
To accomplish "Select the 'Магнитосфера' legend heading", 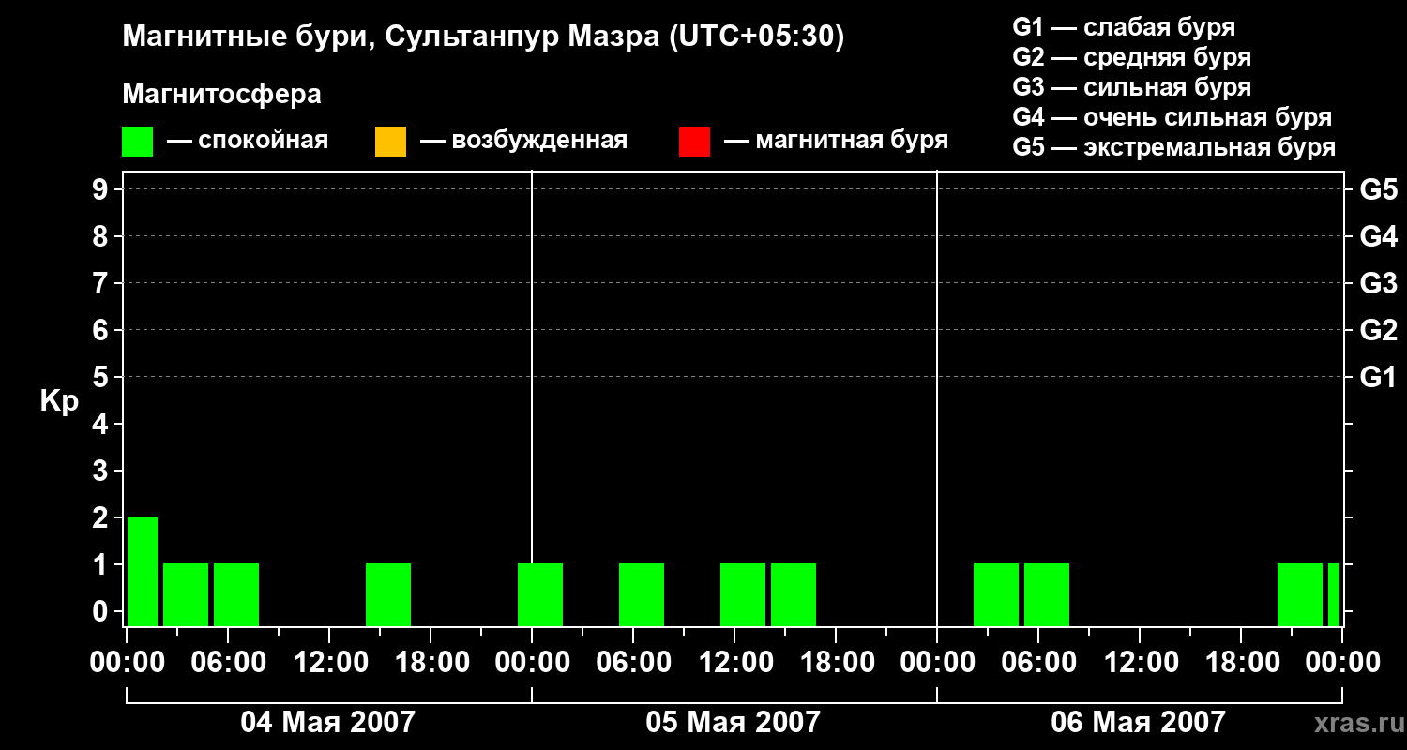I will tap(222, 95).
